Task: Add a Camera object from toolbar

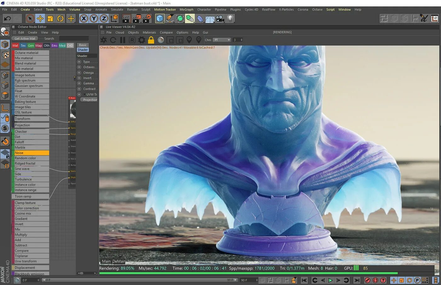Action: (x=220, y=19)
